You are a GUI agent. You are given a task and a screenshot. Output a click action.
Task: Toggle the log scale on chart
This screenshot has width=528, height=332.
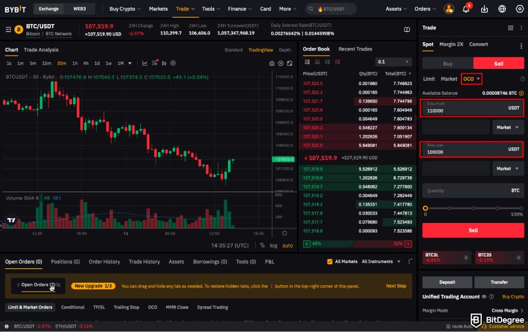click(x=274, y=246)
